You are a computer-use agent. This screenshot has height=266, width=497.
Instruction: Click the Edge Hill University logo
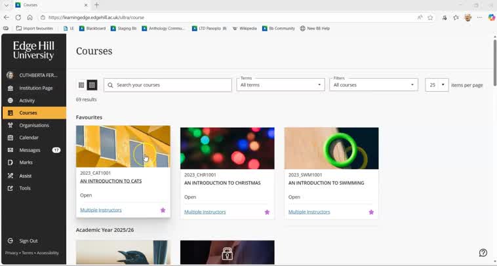tap(33, 50)
